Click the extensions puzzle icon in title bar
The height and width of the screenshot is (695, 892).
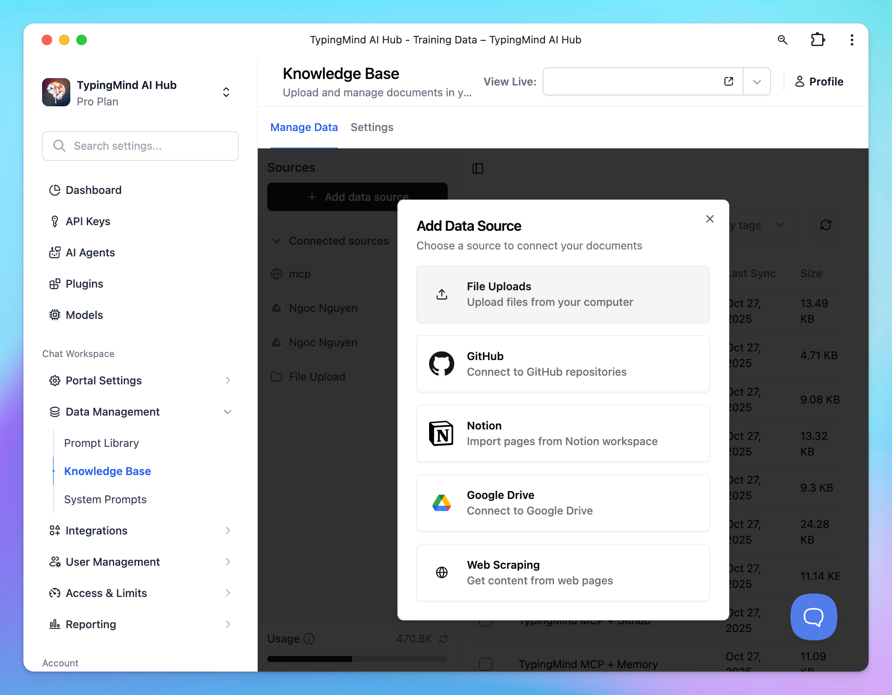click(x=817, y=40)
